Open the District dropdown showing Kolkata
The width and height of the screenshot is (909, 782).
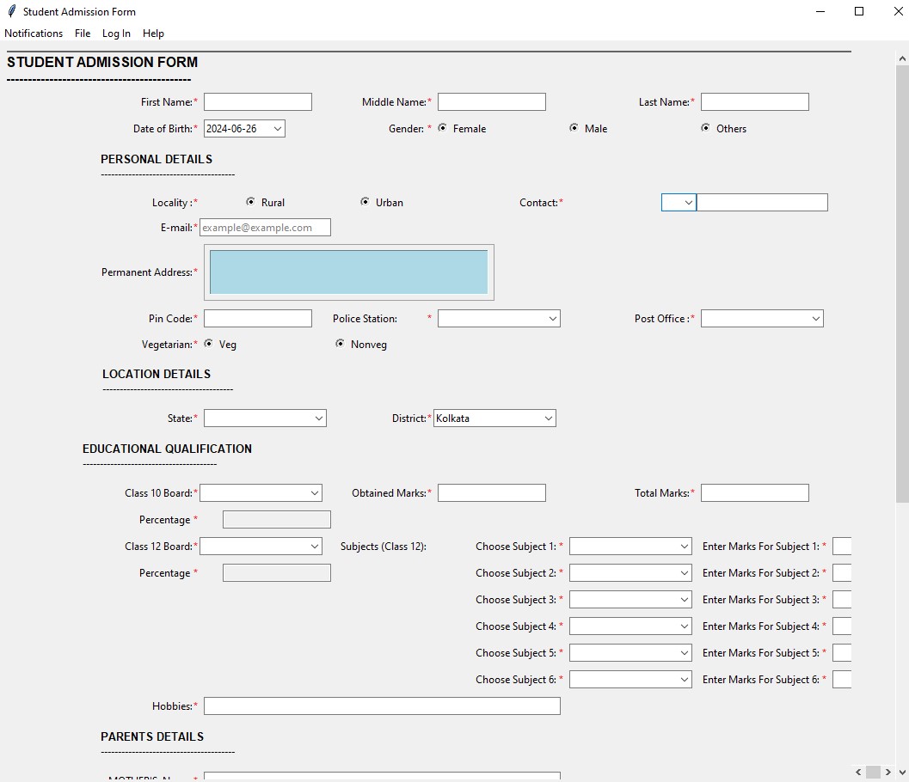[x=548, y=418]
